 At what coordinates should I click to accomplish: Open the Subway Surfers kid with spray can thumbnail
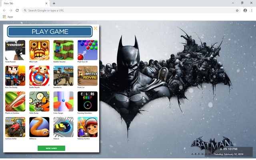tap(88, 127)
